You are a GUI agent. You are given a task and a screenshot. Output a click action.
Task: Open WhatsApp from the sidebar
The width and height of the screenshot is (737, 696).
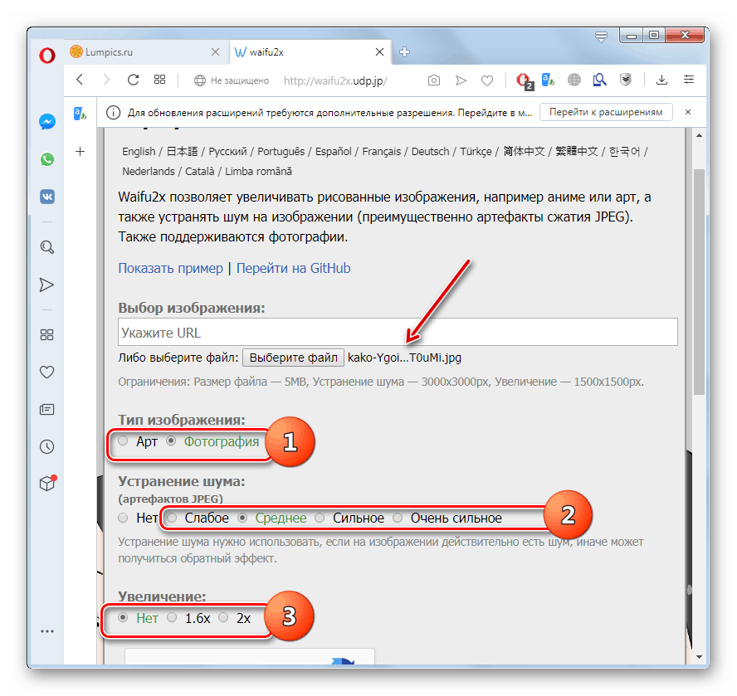click(x=47, y=159)
